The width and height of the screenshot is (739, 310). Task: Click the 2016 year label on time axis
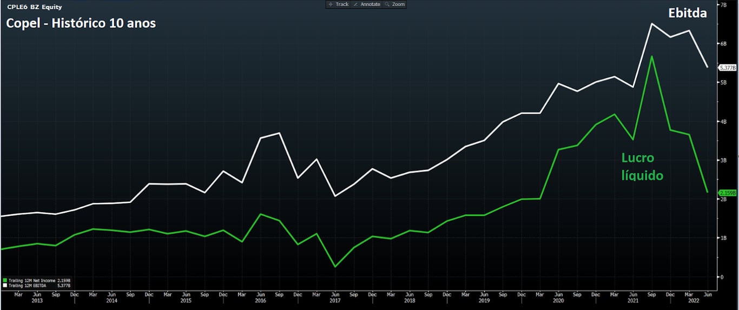[260, 300]
